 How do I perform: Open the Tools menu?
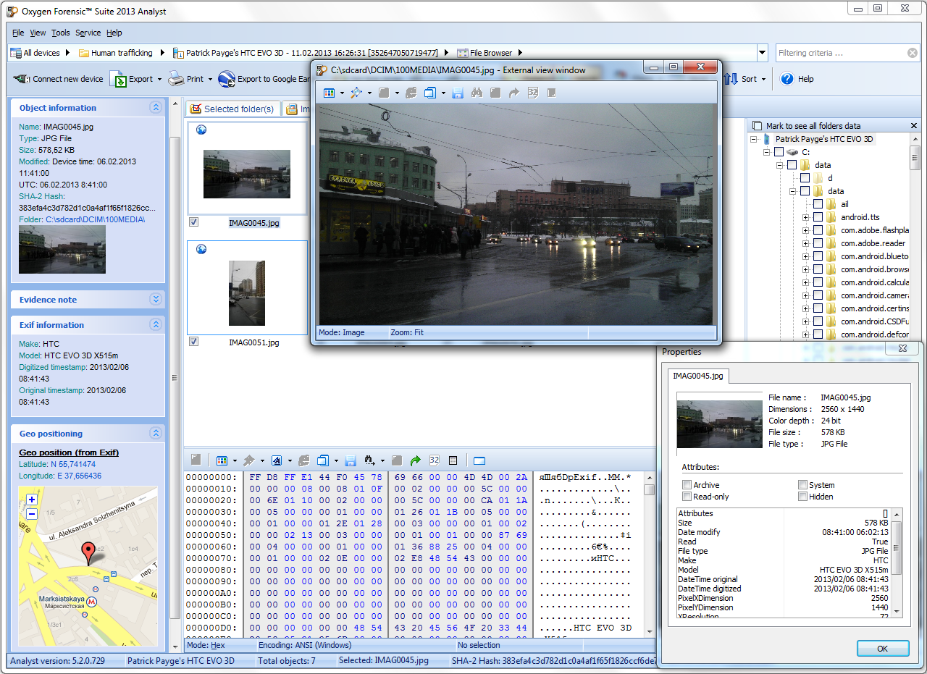coord(61,33)
